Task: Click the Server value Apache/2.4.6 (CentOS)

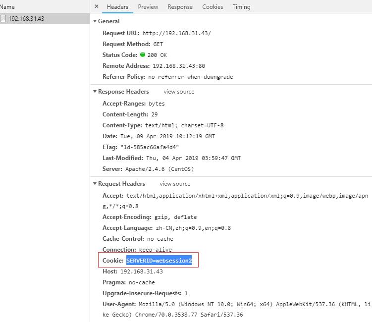Action: pyautogui.click(x=159, y=169)
